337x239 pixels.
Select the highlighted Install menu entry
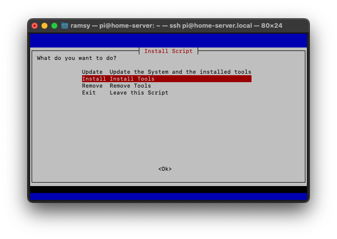point(92,79)
